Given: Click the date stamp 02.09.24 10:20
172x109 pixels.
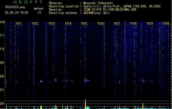Looking at the screenshot, I should [x=17, y=13].
